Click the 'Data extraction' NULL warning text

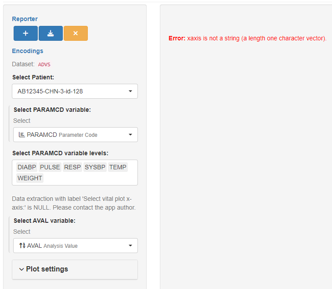click(74, 203)
